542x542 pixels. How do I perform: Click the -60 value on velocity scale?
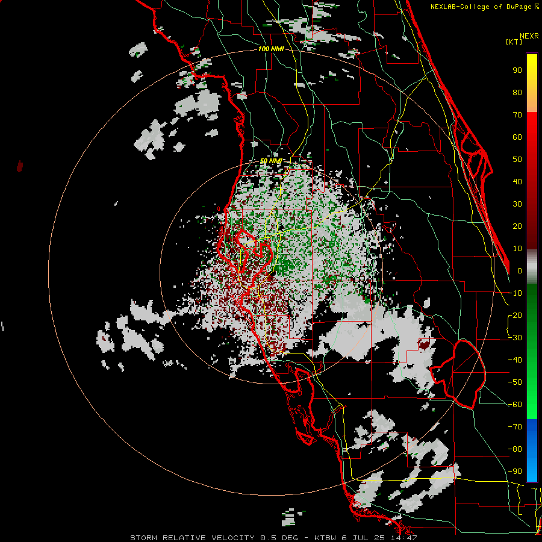pyautogui.click(x=515, y=405)
